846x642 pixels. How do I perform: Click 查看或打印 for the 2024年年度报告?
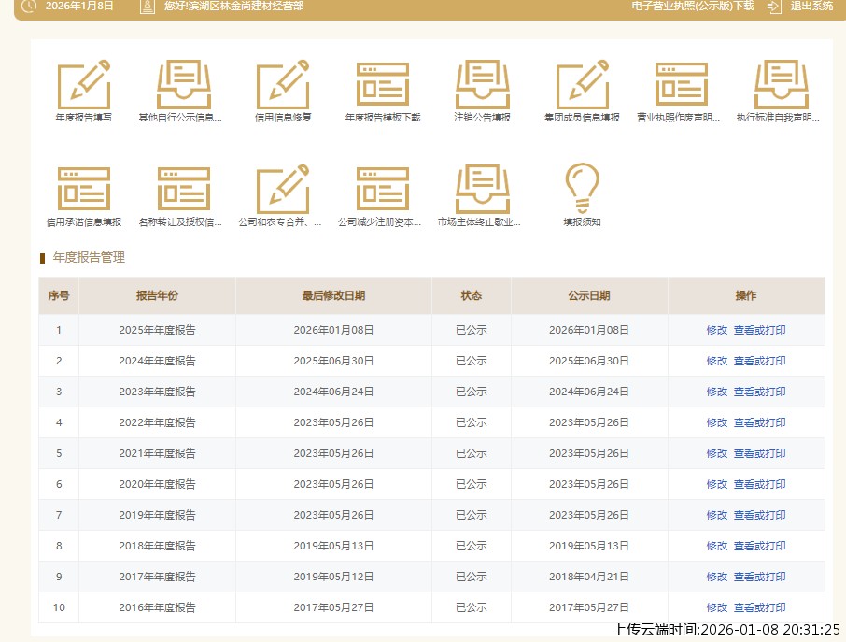(759, 361)
